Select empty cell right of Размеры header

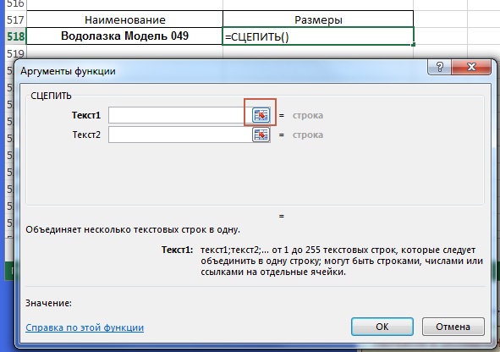(x=441, y=19)
